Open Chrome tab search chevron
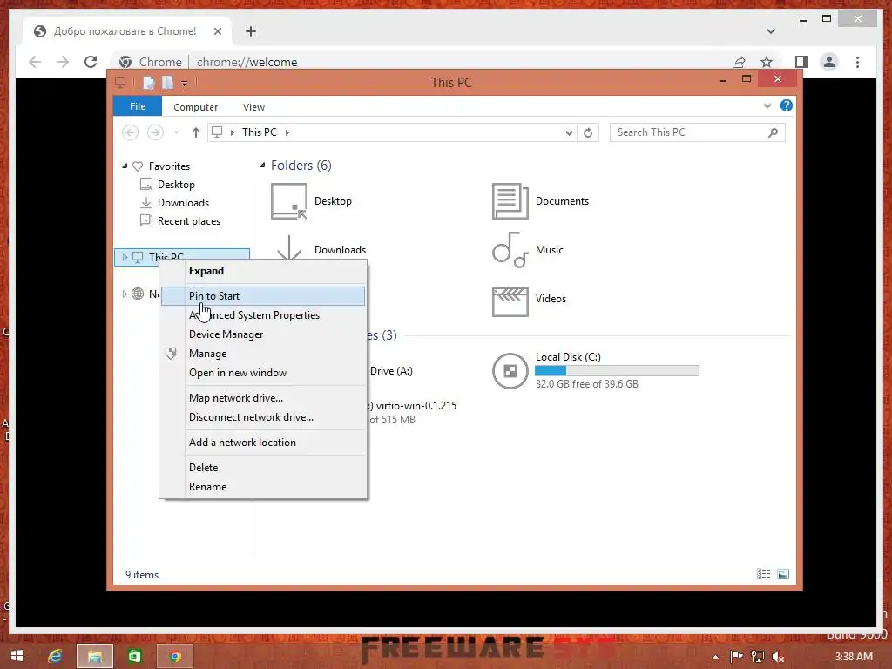Screen dimensions: 892x669 (771, 31)
